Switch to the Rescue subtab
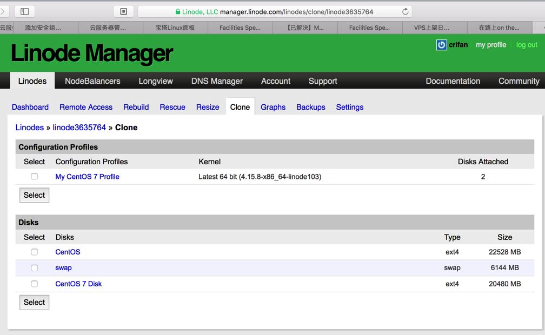This screenshot has width=545, height=335. (172, 107)
